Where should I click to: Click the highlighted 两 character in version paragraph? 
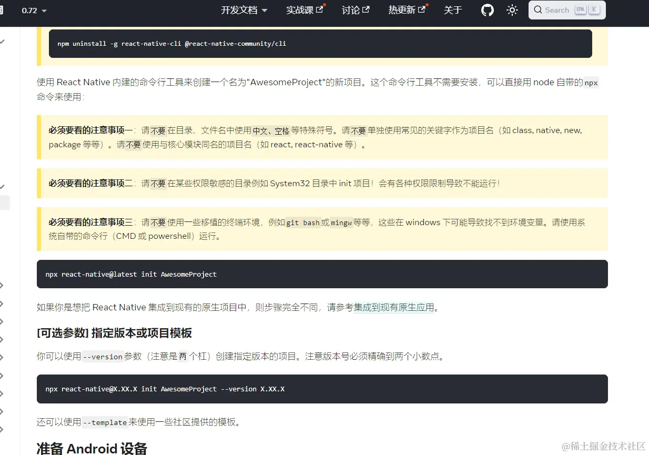(x=183, y=357)
